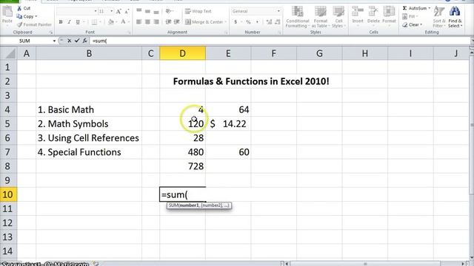Toggle Middle Align
The height and width of the screenshot is (266, 474).
pyautogui.click(x=147, y=11)
